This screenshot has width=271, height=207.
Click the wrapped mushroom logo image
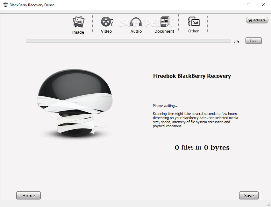(x=75, y=103)
